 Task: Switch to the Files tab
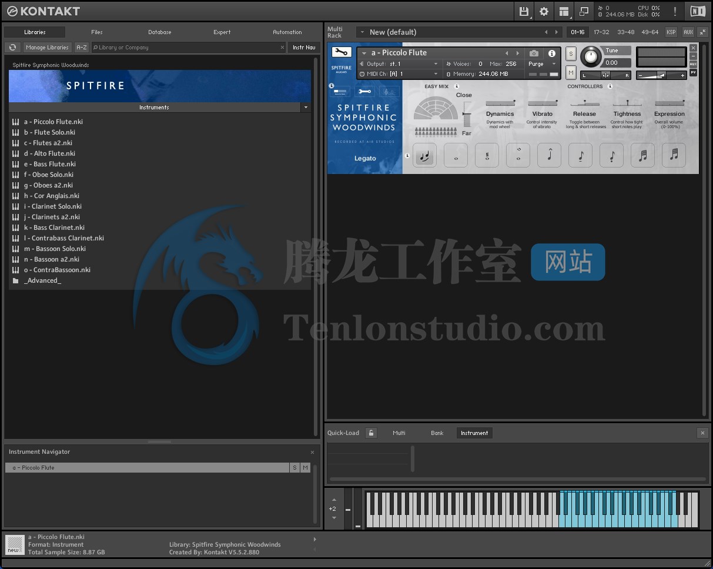[96, 32]
